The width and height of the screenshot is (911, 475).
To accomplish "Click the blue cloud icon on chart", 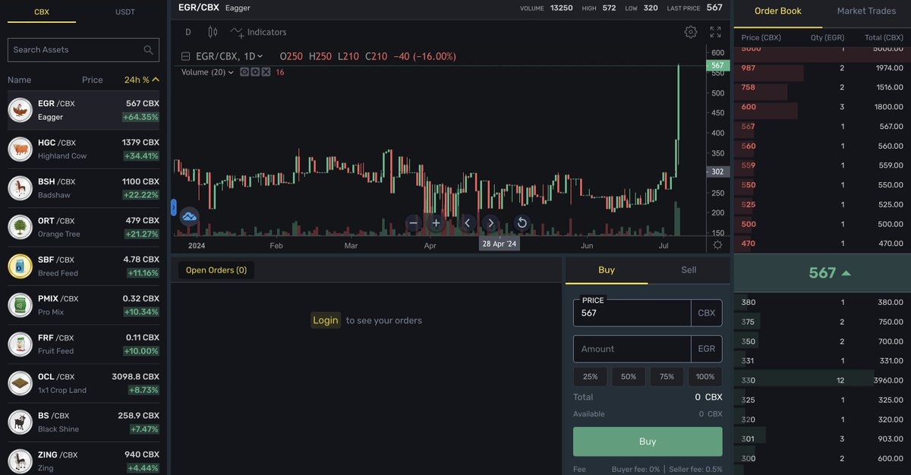I will pyautogui.click(x=189, y=216).
